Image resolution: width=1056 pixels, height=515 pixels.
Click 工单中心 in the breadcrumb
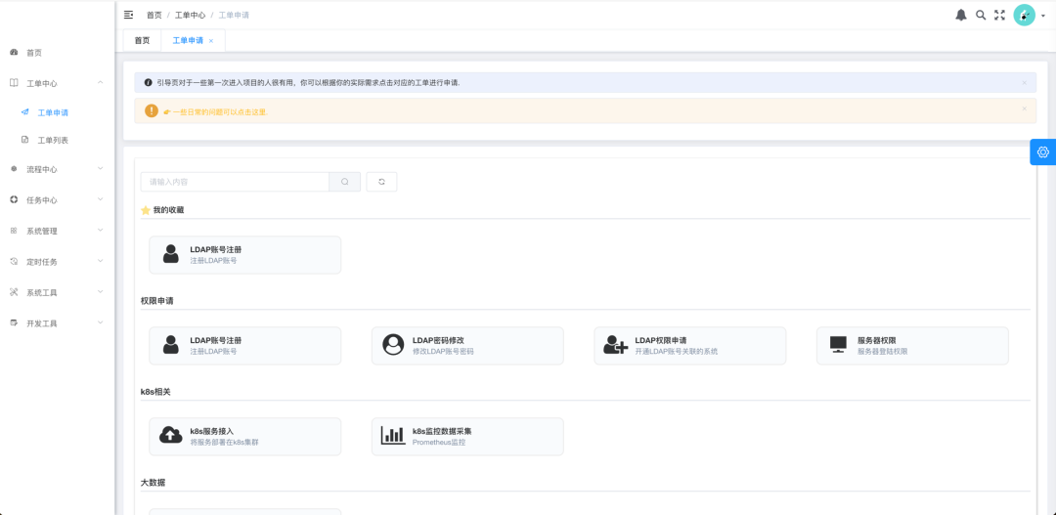[190, 15]
